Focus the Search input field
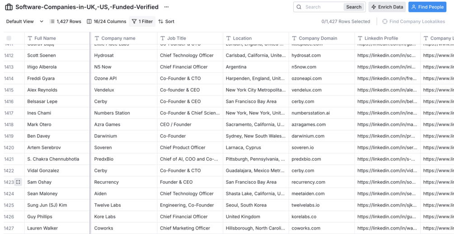This screenshot has height=234, width=454. pyautogui.click(x=323, y=7)
